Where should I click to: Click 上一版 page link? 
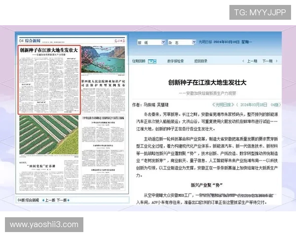pos(50,200)
